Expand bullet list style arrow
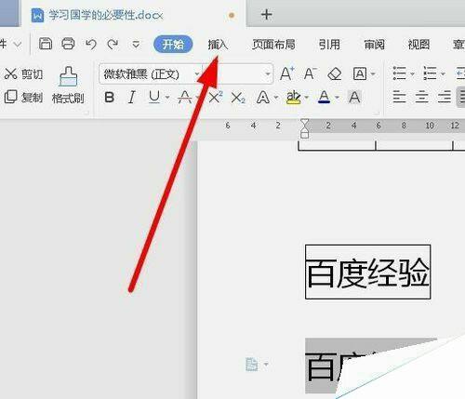Screen dimensions: 465x399 click(x=412, y=73)
